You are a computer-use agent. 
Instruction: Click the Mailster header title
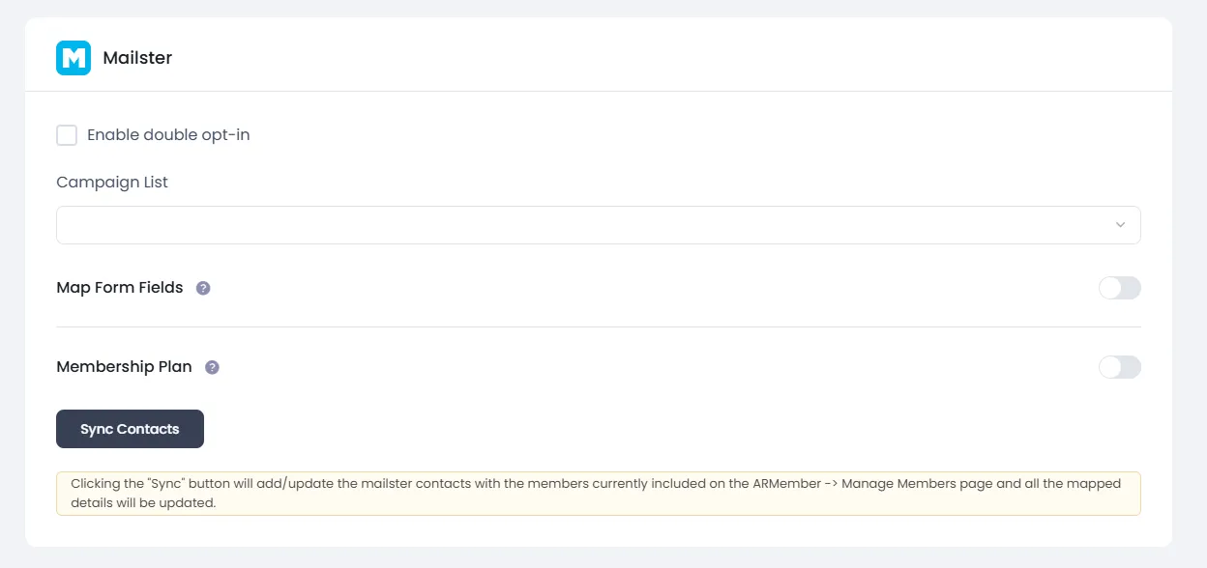coord(137,58)
